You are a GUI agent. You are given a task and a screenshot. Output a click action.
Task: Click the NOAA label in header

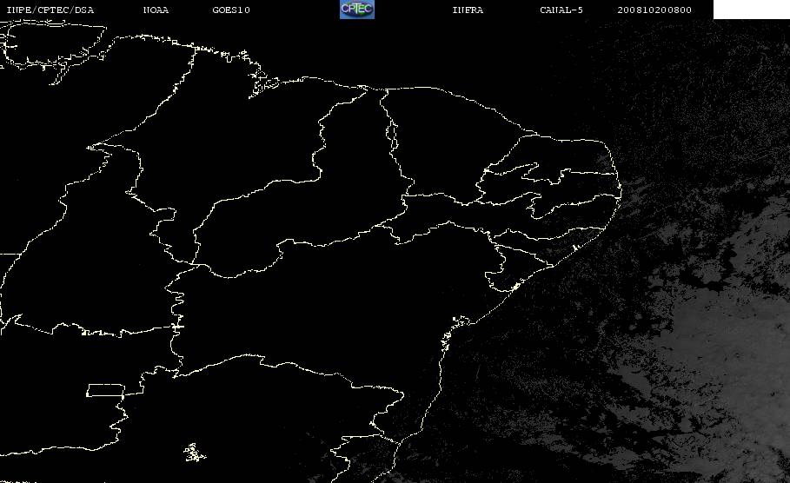point(156,10)
